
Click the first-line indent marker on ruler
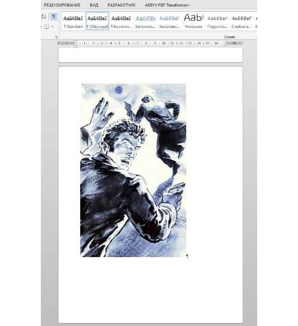click(76, 42)
